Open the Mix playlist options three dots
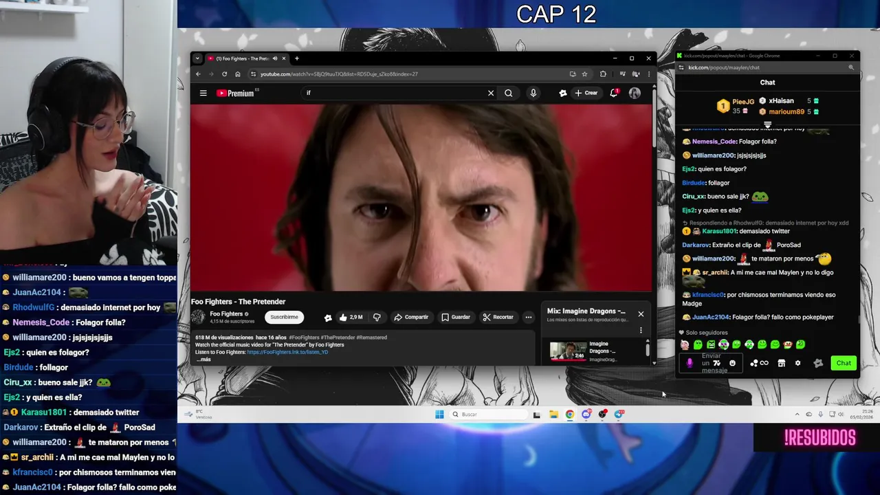The width and height of the screenshot is (880, 495). click(641, 330)
